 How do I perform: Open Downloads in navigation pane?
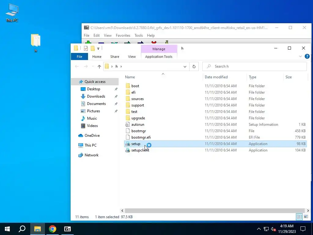[x=96, y=96]
